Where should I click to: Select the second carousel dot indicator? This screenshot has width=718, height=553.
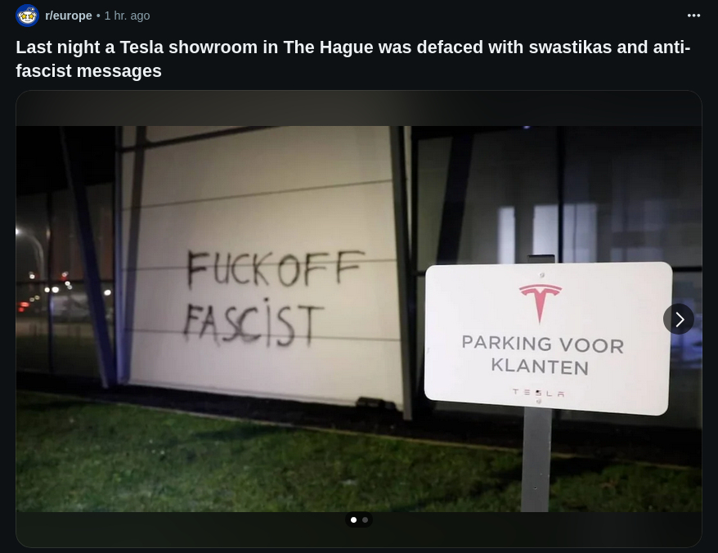365,519
